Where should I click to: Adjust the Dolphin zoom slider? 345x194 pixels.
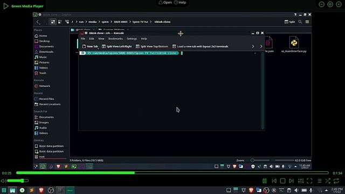[272, 161]
